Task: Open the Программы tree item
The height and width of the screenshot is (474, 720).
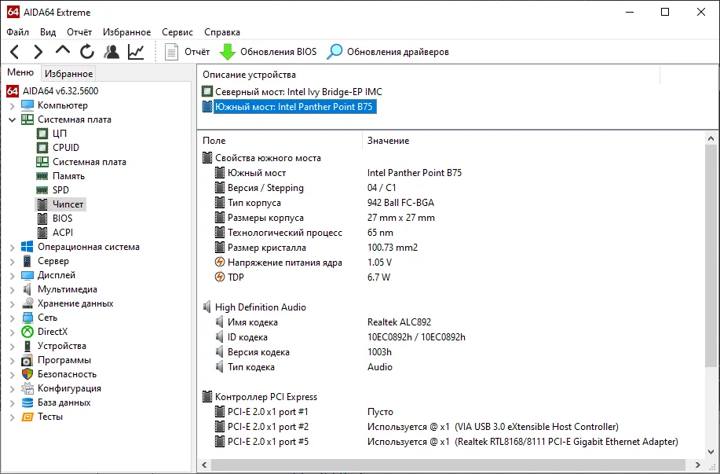Action: point(64,360)
